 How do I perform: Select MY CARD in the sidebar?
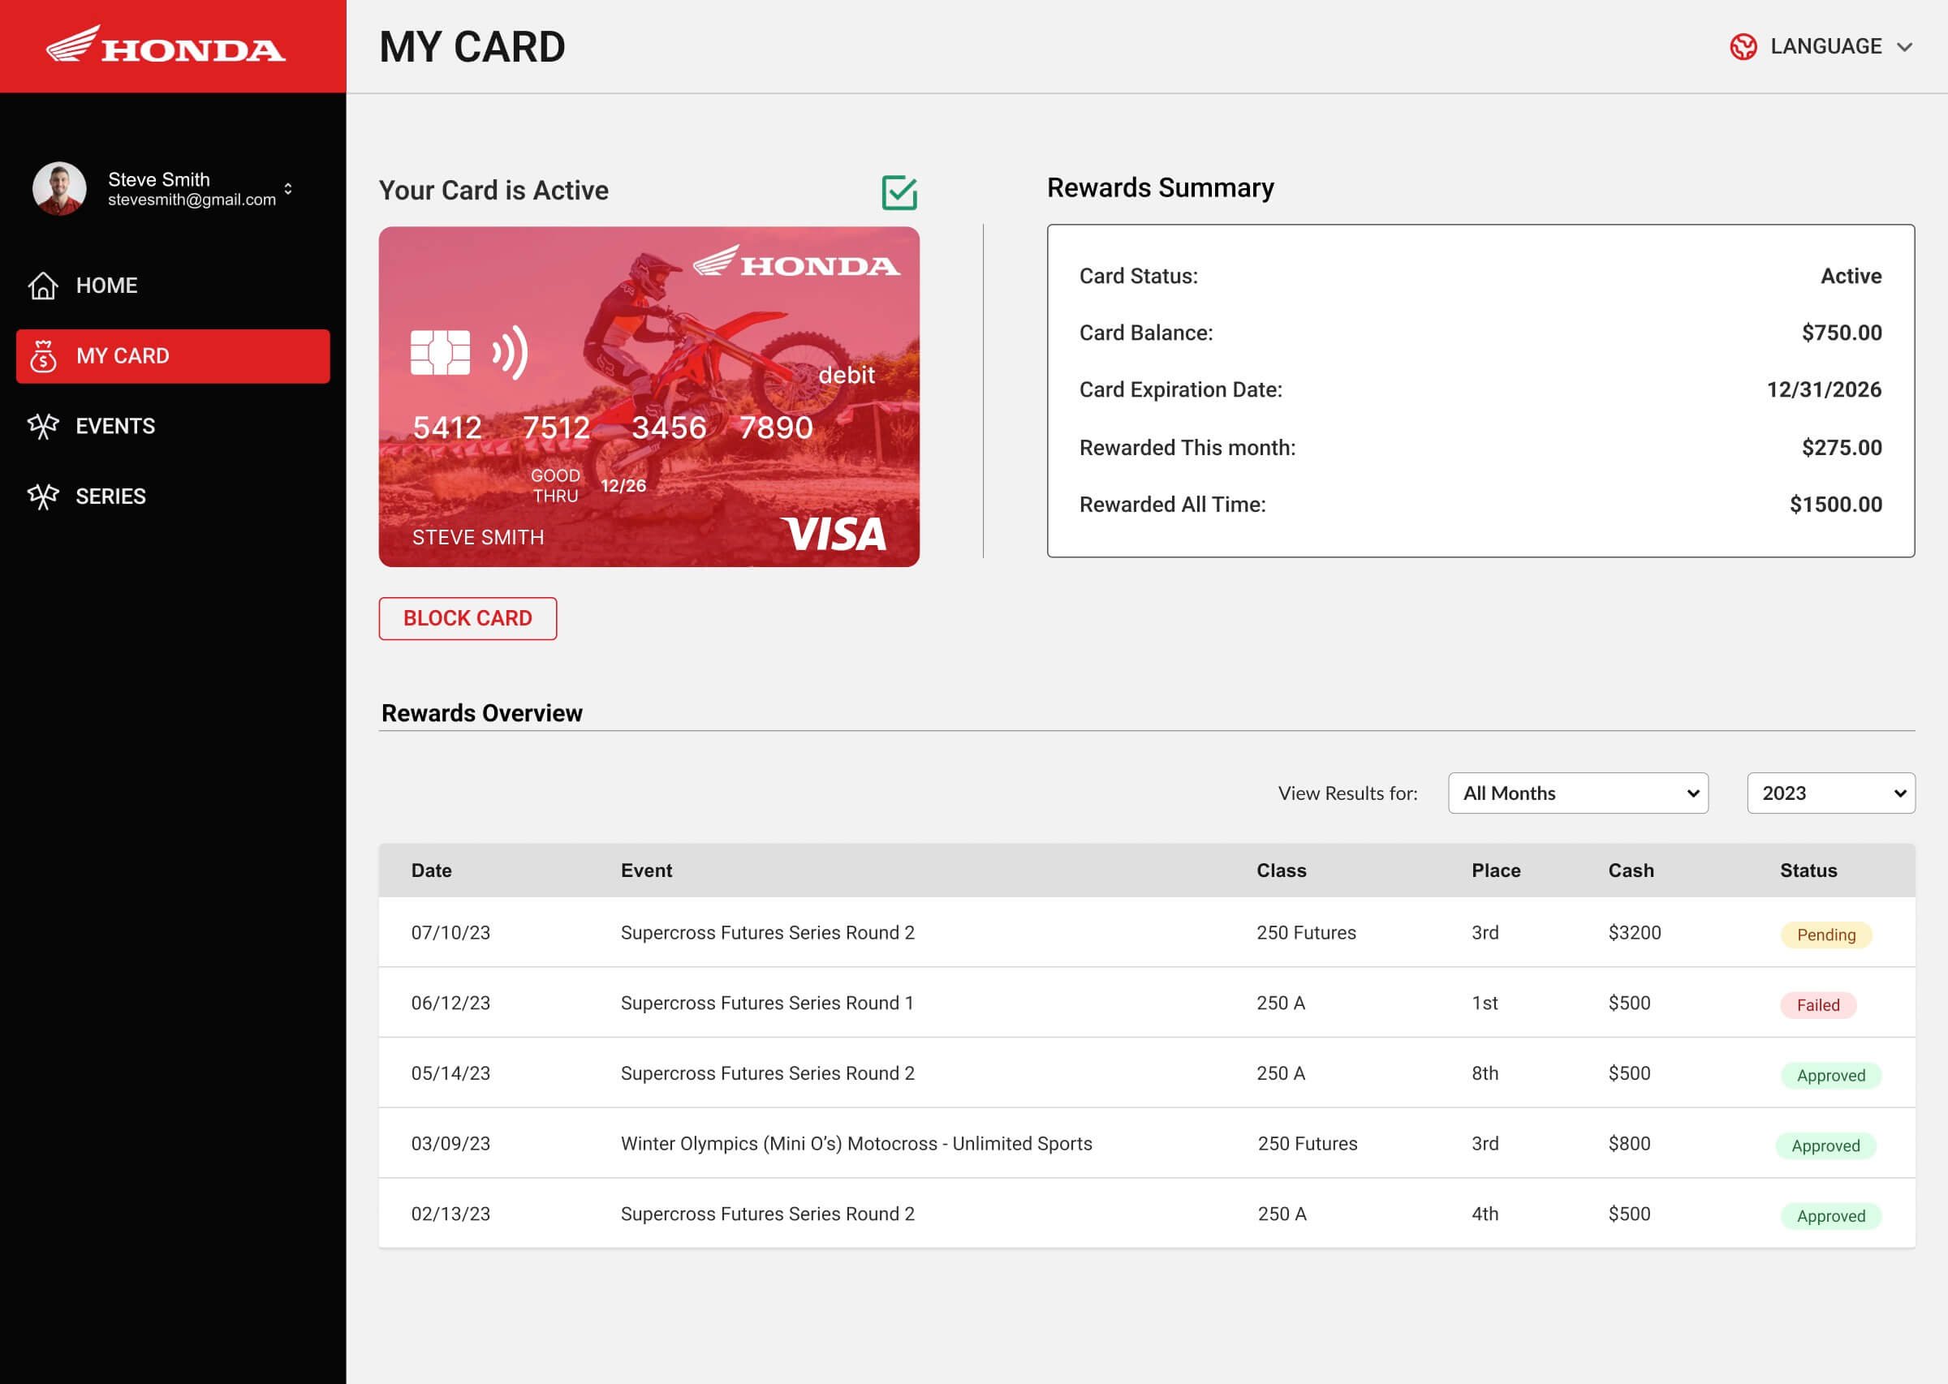[173, 356]
